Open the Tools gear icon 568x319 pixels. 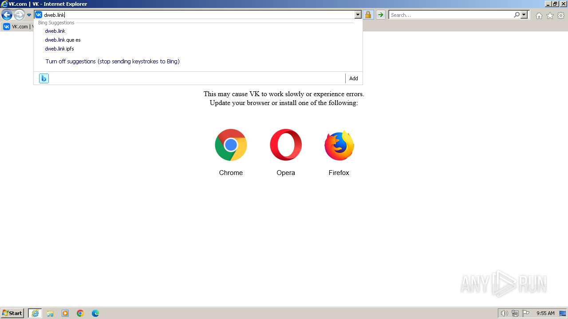[561, 16]
